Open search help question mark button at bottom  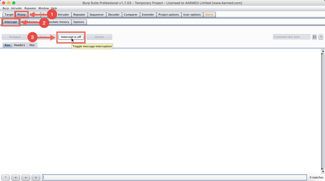(5, 177)
